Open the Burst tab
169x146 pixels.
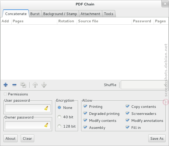coord(35,14)
